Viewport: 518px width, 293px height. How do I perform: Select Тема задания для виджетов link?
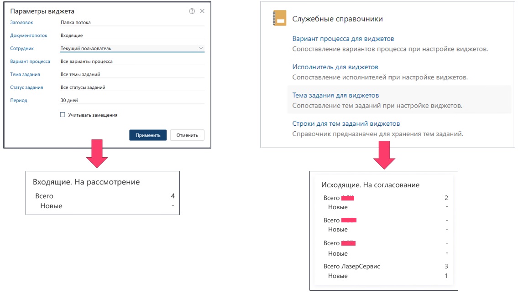pyautogui.click(x=335, y=95)
